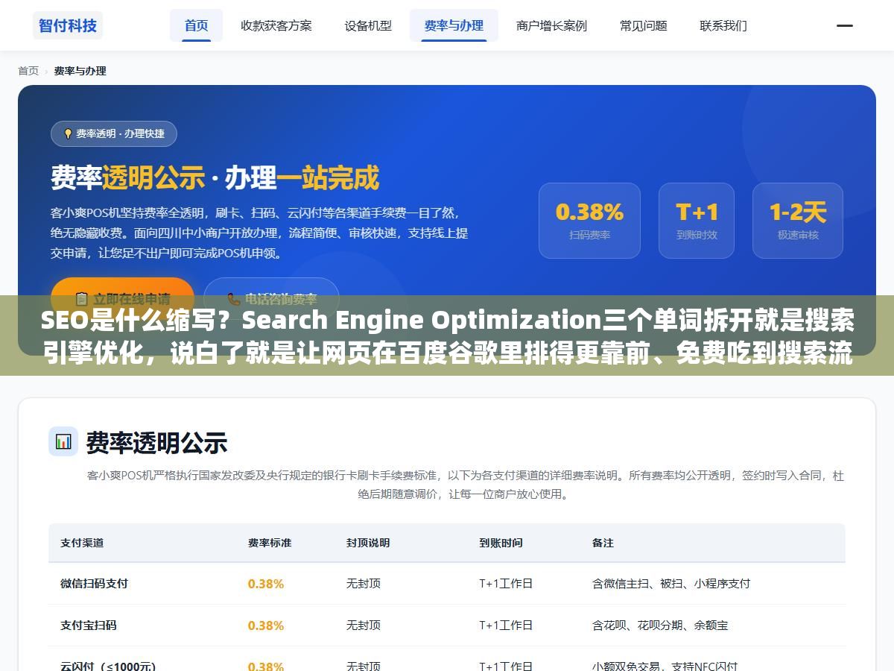Open 联系我们 page
This screenshot has height=671, width=894.
(723, 25)
